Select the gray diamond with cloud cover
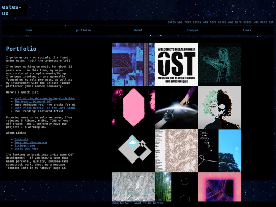This screenshot has width=276, height=207. point(133,151)
